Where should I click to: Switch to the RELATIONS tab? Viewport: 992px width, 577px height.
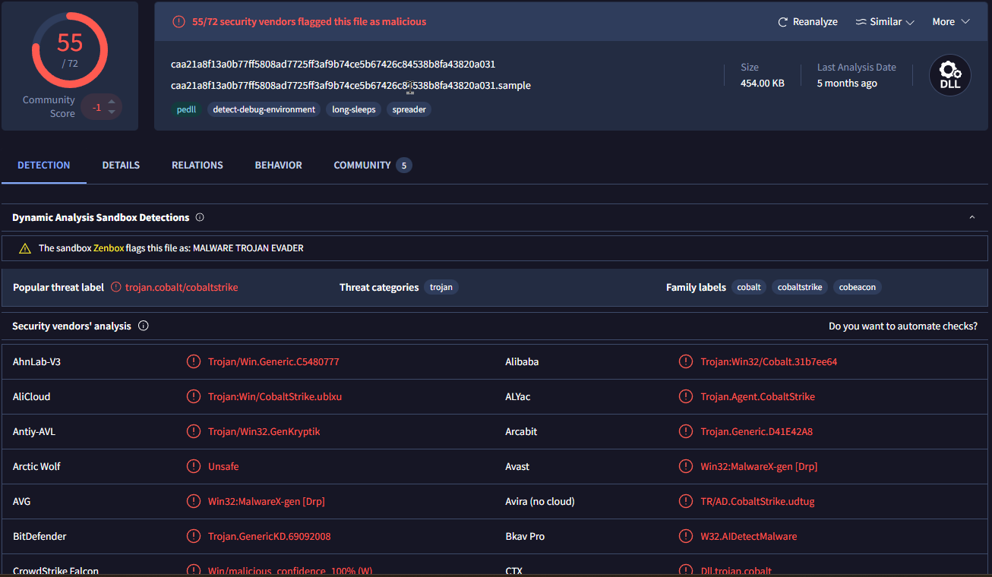[197, 165]
